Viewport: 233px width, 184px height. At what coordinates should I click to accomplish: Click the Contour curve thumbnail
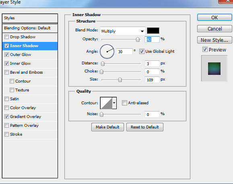106,103
